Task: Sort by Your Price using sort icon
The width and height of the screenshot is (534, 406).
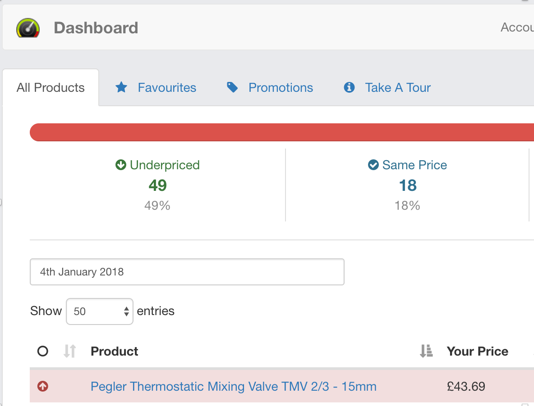Action: click(426, 351)
